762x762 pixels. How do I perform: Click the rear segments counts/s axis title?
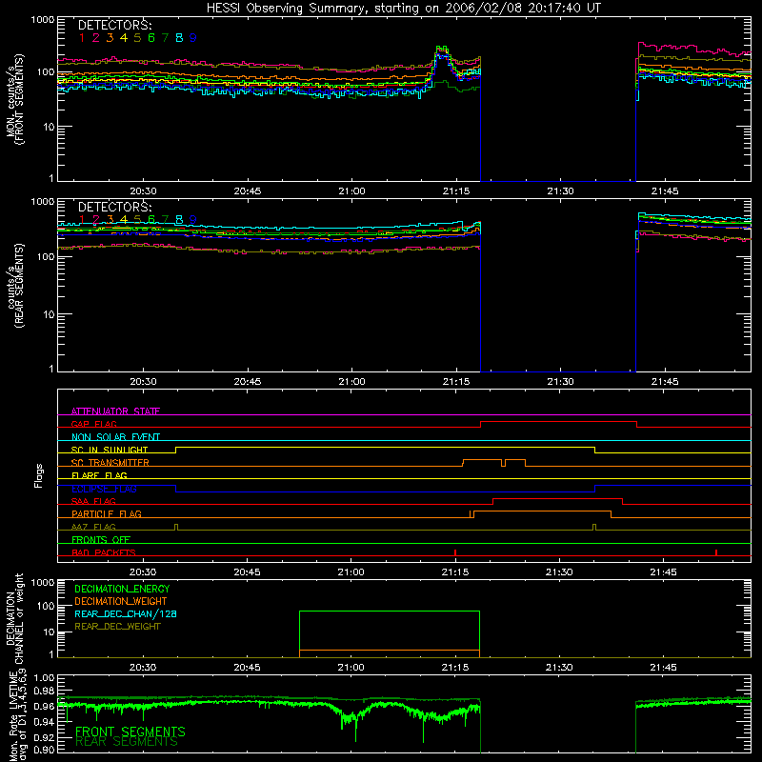(x=15, y=286)
